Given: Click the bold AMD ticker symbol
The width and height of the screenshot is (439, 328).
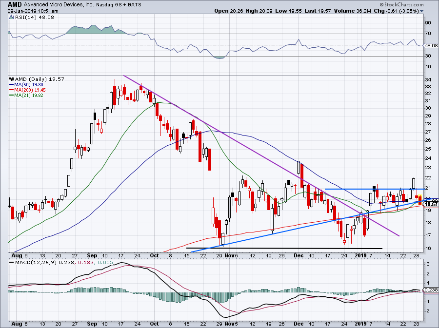Looking at the screenshot, I should click(15, 4).
